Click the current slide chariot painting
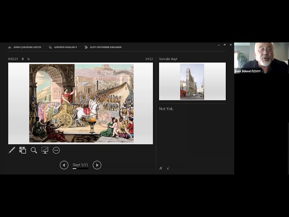289x217 pixels. (x=81, y=103)
